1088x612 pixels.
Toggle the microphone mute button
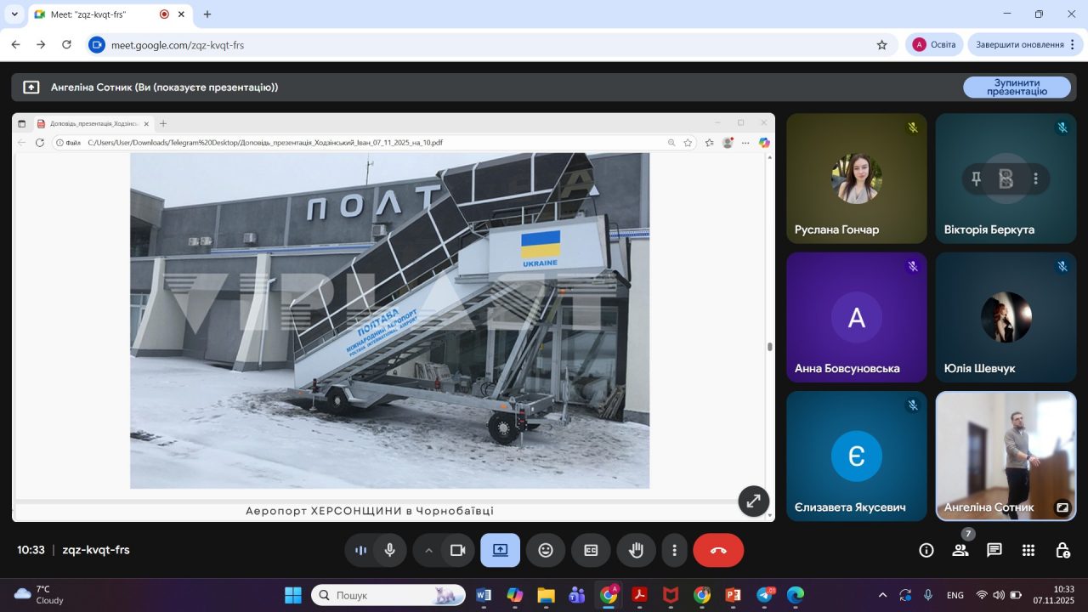pyautogui.click(x=389, y=550)
